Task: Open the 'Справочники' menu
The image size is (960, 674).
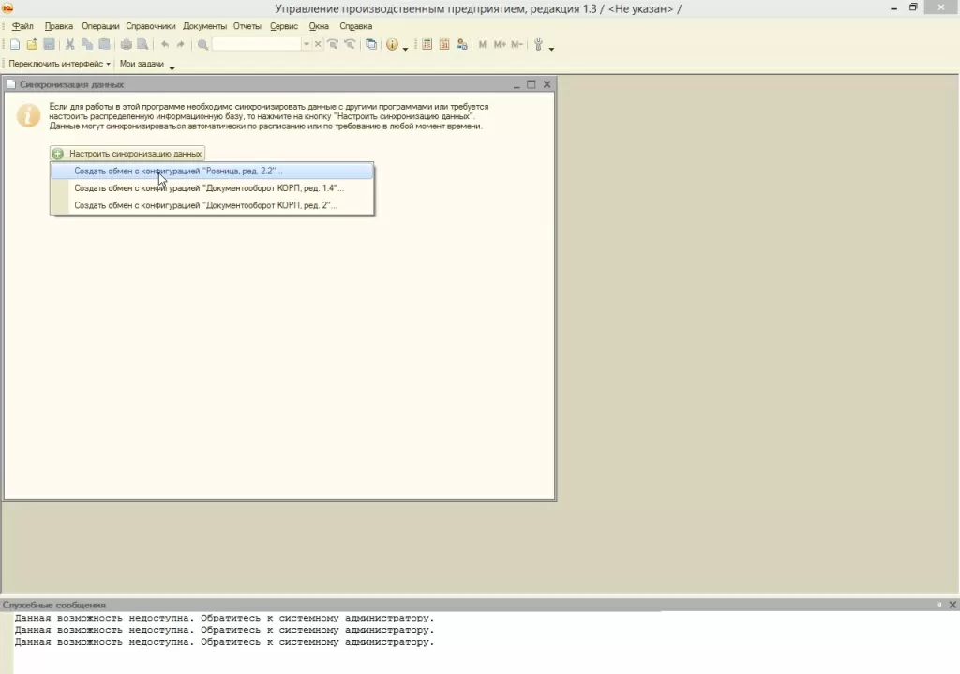Action: point(151,26)
